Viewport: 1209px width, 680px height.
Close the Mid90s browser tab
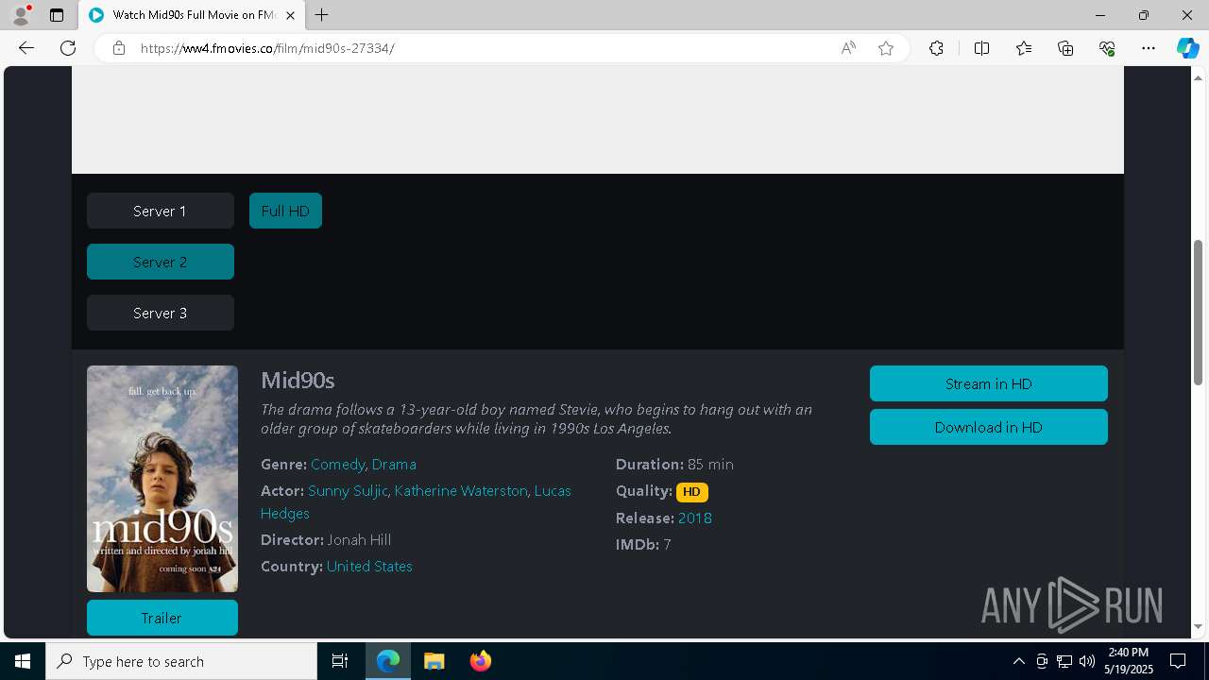(290, 15)
